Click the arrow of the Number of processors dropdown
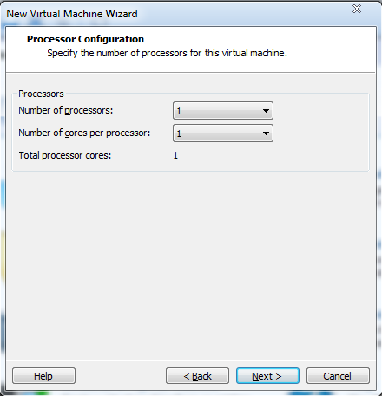382x396 pixels. pos(266,111)
